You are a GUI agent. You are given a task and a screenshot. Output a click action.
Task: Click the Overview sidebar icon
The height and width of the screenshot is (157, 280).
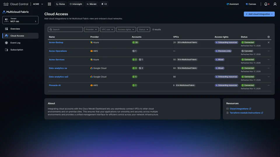pos(6,29)
